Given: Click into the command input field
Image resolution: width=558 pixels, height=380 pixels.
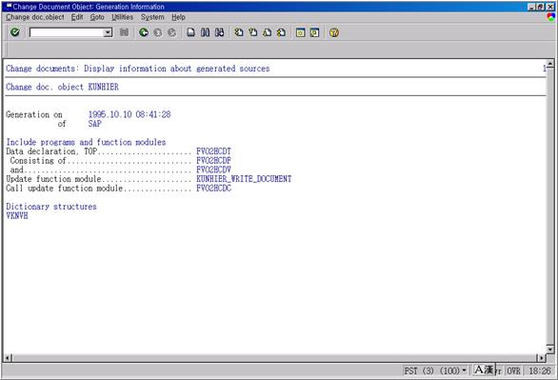Looking at the screenshot, I should pyautogui.click(x=67, y=32).
